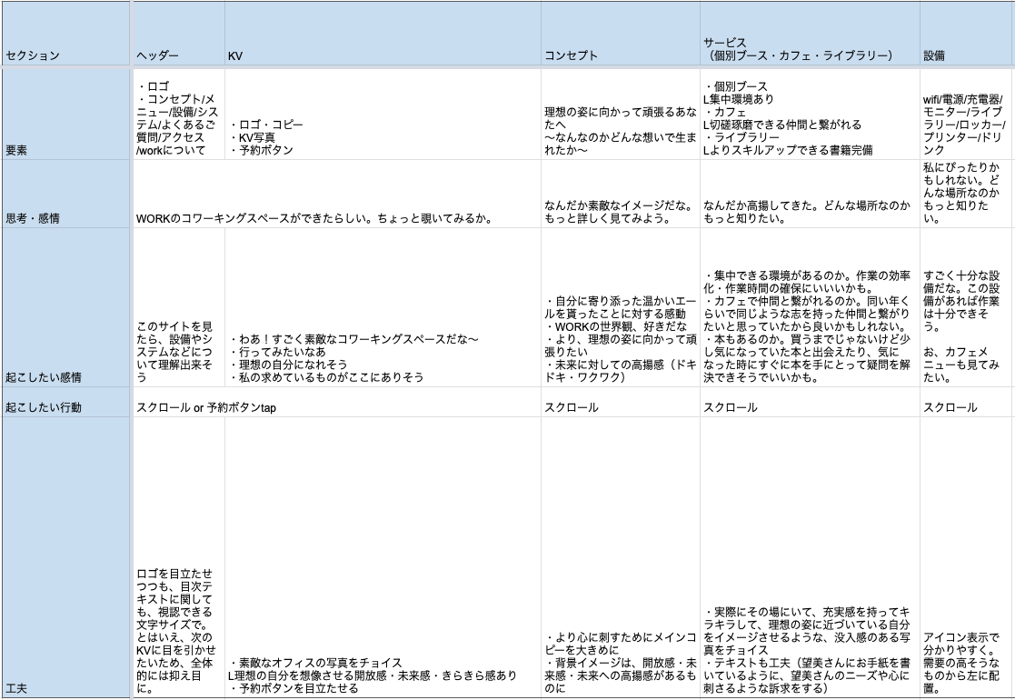The width and height of the screenshot is (1015, 700).
Task: Click the 思考・感情 row label cell
Action: (65, 194)
